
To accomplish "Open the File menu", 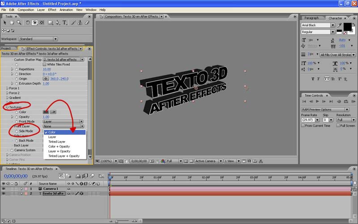I will pyautogui.click(x=4, y=10).
